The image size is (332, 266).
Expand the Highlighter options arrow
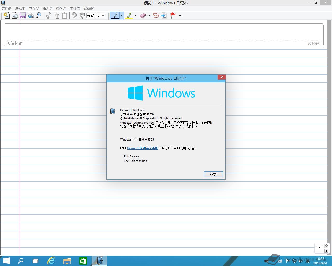[x=136, y=16]
